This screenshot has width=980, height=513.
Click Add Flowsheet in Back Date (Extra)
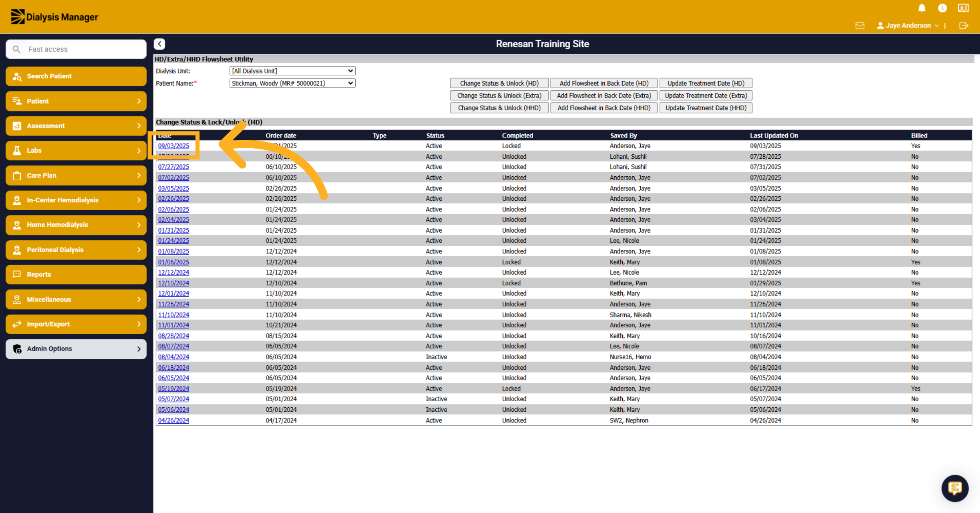coord(604,95)
